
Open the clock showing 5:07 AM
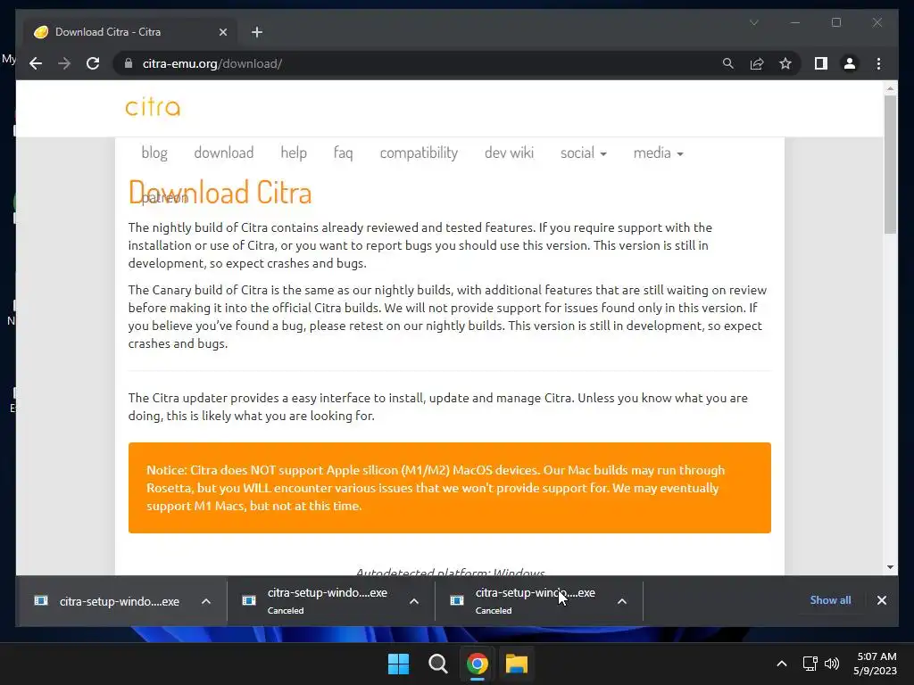coord(876,664)
